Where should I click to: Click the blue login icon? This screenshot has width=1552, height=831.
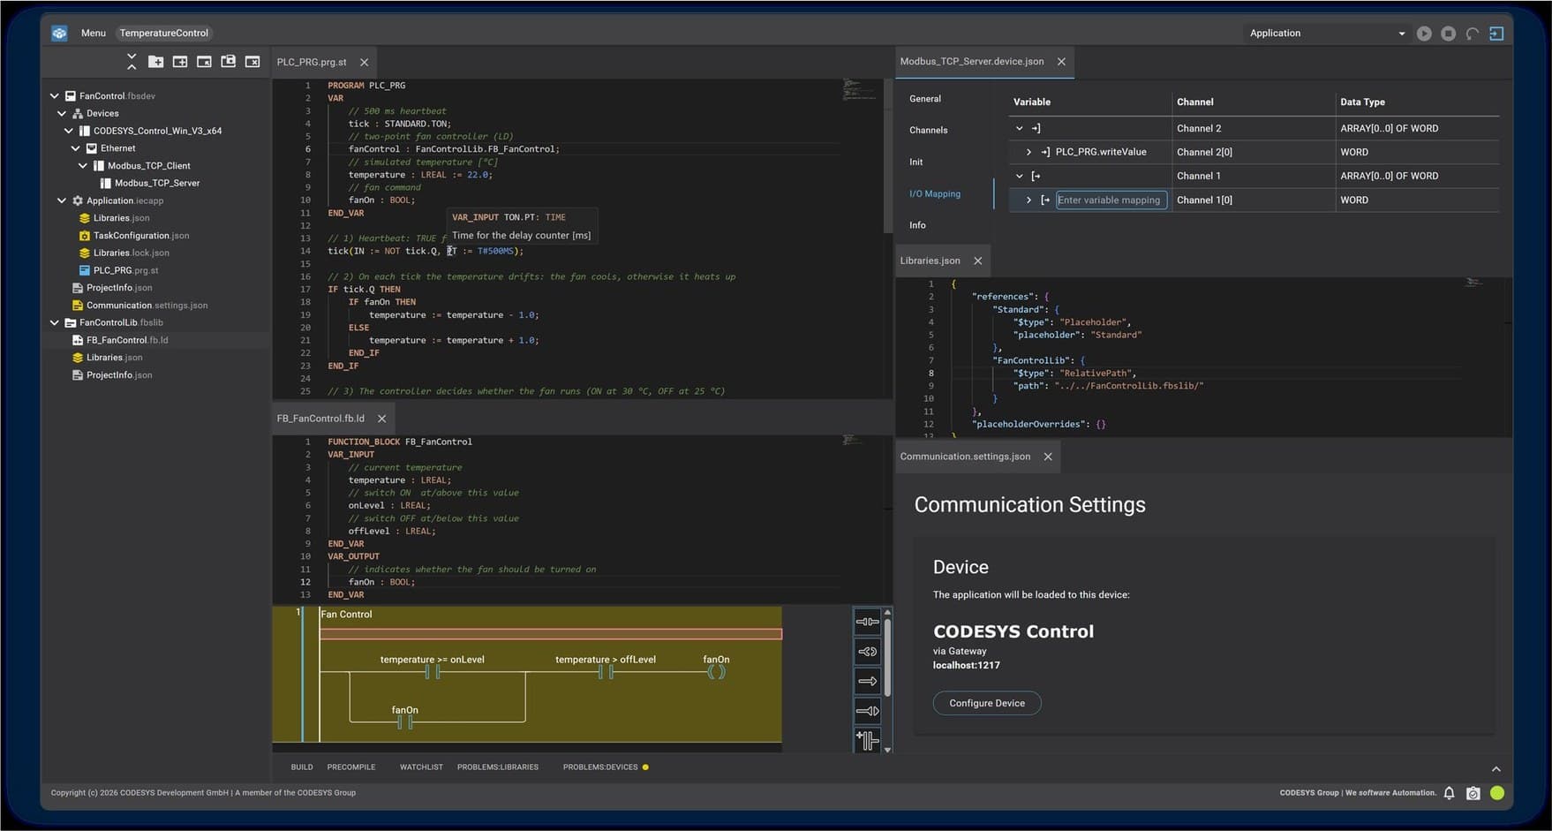[1496, 33]
